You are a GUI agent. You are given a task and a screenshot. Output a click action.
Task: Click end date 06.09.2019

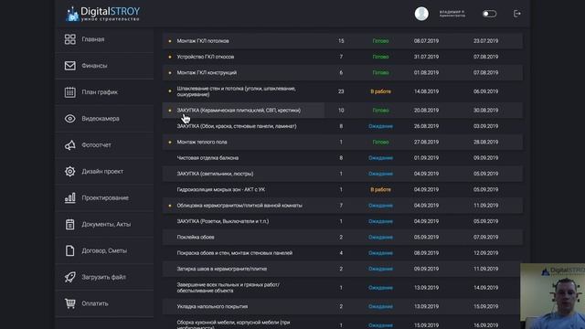(x=485, y=91)
